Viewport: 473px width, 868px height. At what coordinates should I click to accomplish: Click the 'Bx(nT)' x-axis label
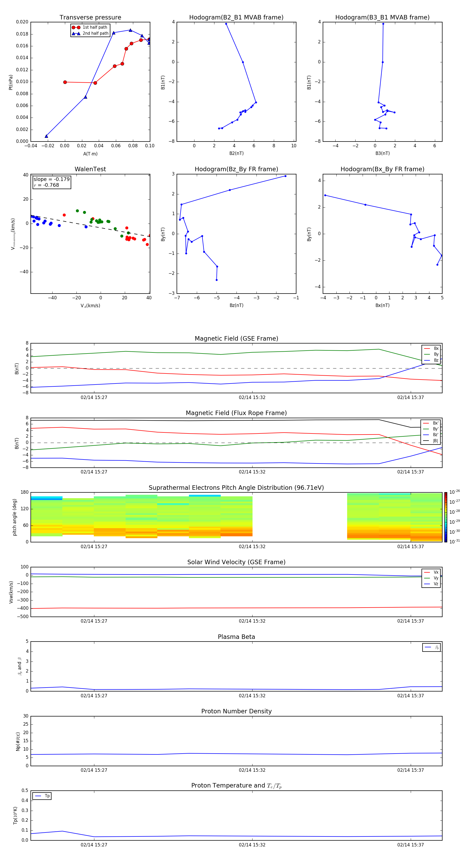point(382,305)
